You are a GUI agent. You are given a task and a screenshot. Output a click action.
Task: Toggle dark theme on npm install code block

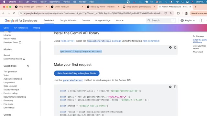pos(170,47)
